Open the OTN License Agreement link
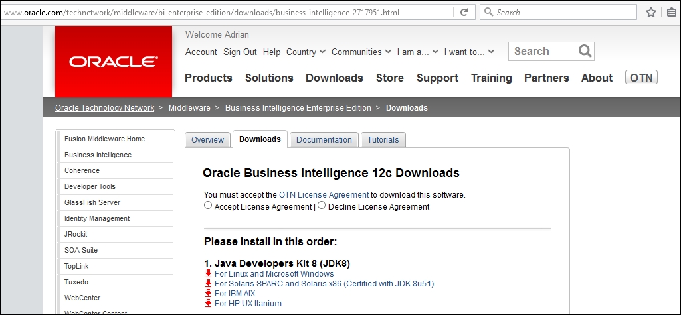The width and height of the screenshot is (681, 315). pyautogui.click(x=324, y=195)
